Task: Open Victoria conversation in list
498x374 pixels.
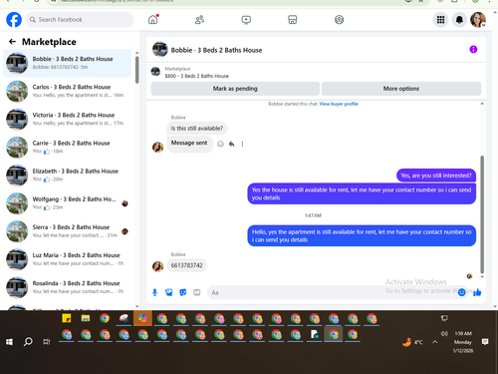Action: [68, 119]
